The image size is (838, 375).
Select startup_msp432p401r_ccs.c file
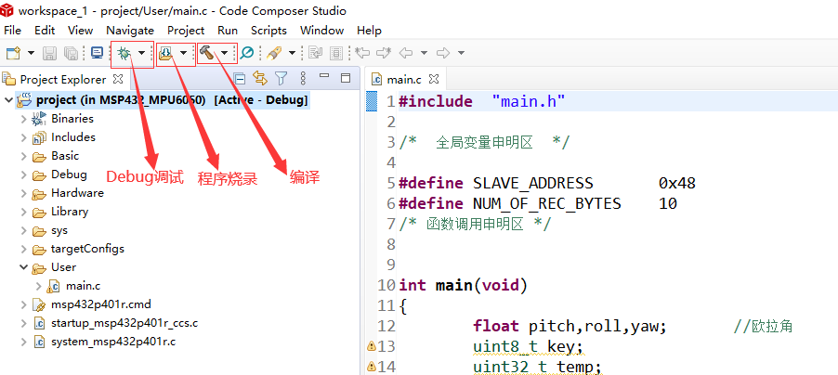tap(124, 323)
